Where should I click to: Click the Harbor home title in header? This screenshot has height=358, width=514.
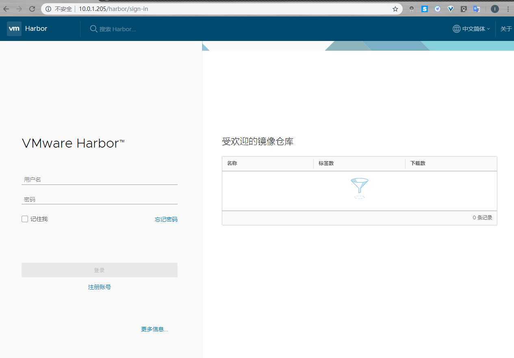click(36, 28)
